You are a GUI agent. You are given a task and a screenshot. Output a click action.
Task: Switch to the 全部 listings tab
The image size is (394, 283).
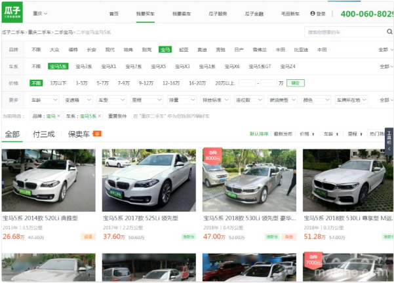point(12,134)
